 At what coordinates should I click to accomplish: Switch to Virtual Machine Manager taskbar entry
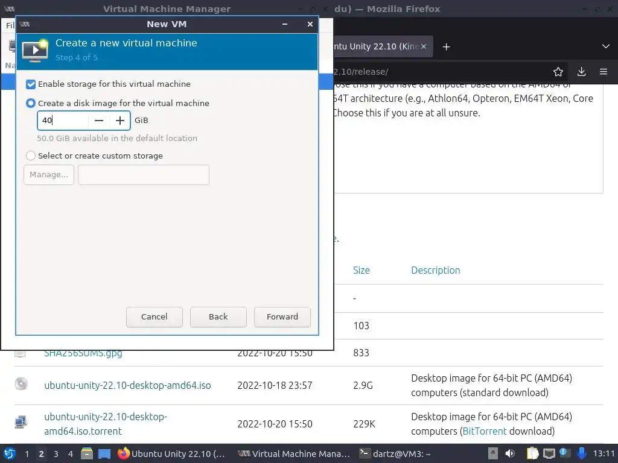click(294, 453)
